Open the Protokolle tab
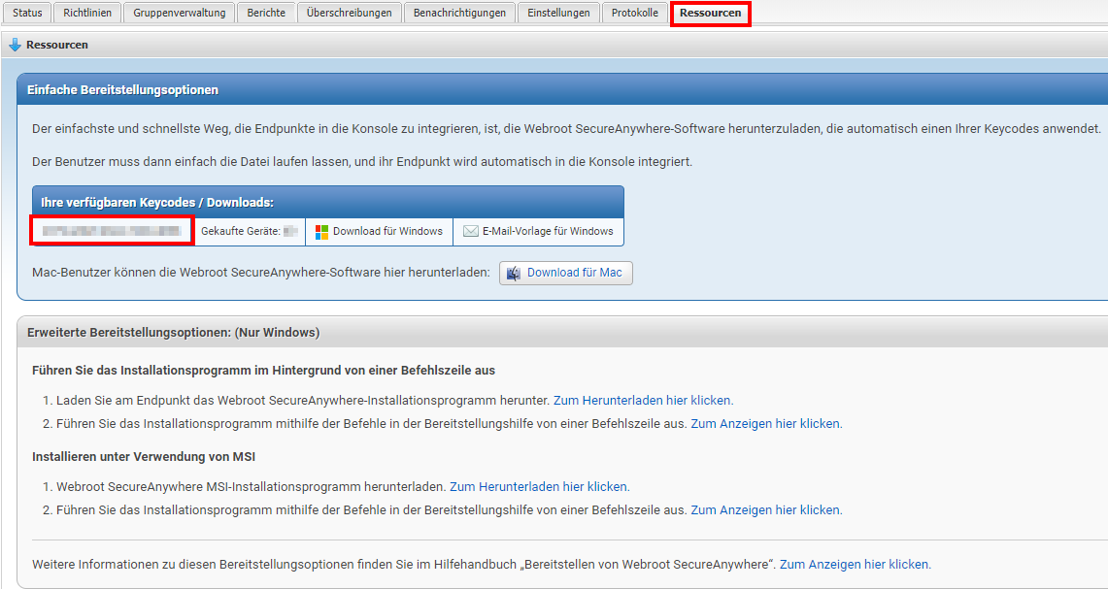The height and width of the screenshot is (589, 1108). tap(634, 13)
